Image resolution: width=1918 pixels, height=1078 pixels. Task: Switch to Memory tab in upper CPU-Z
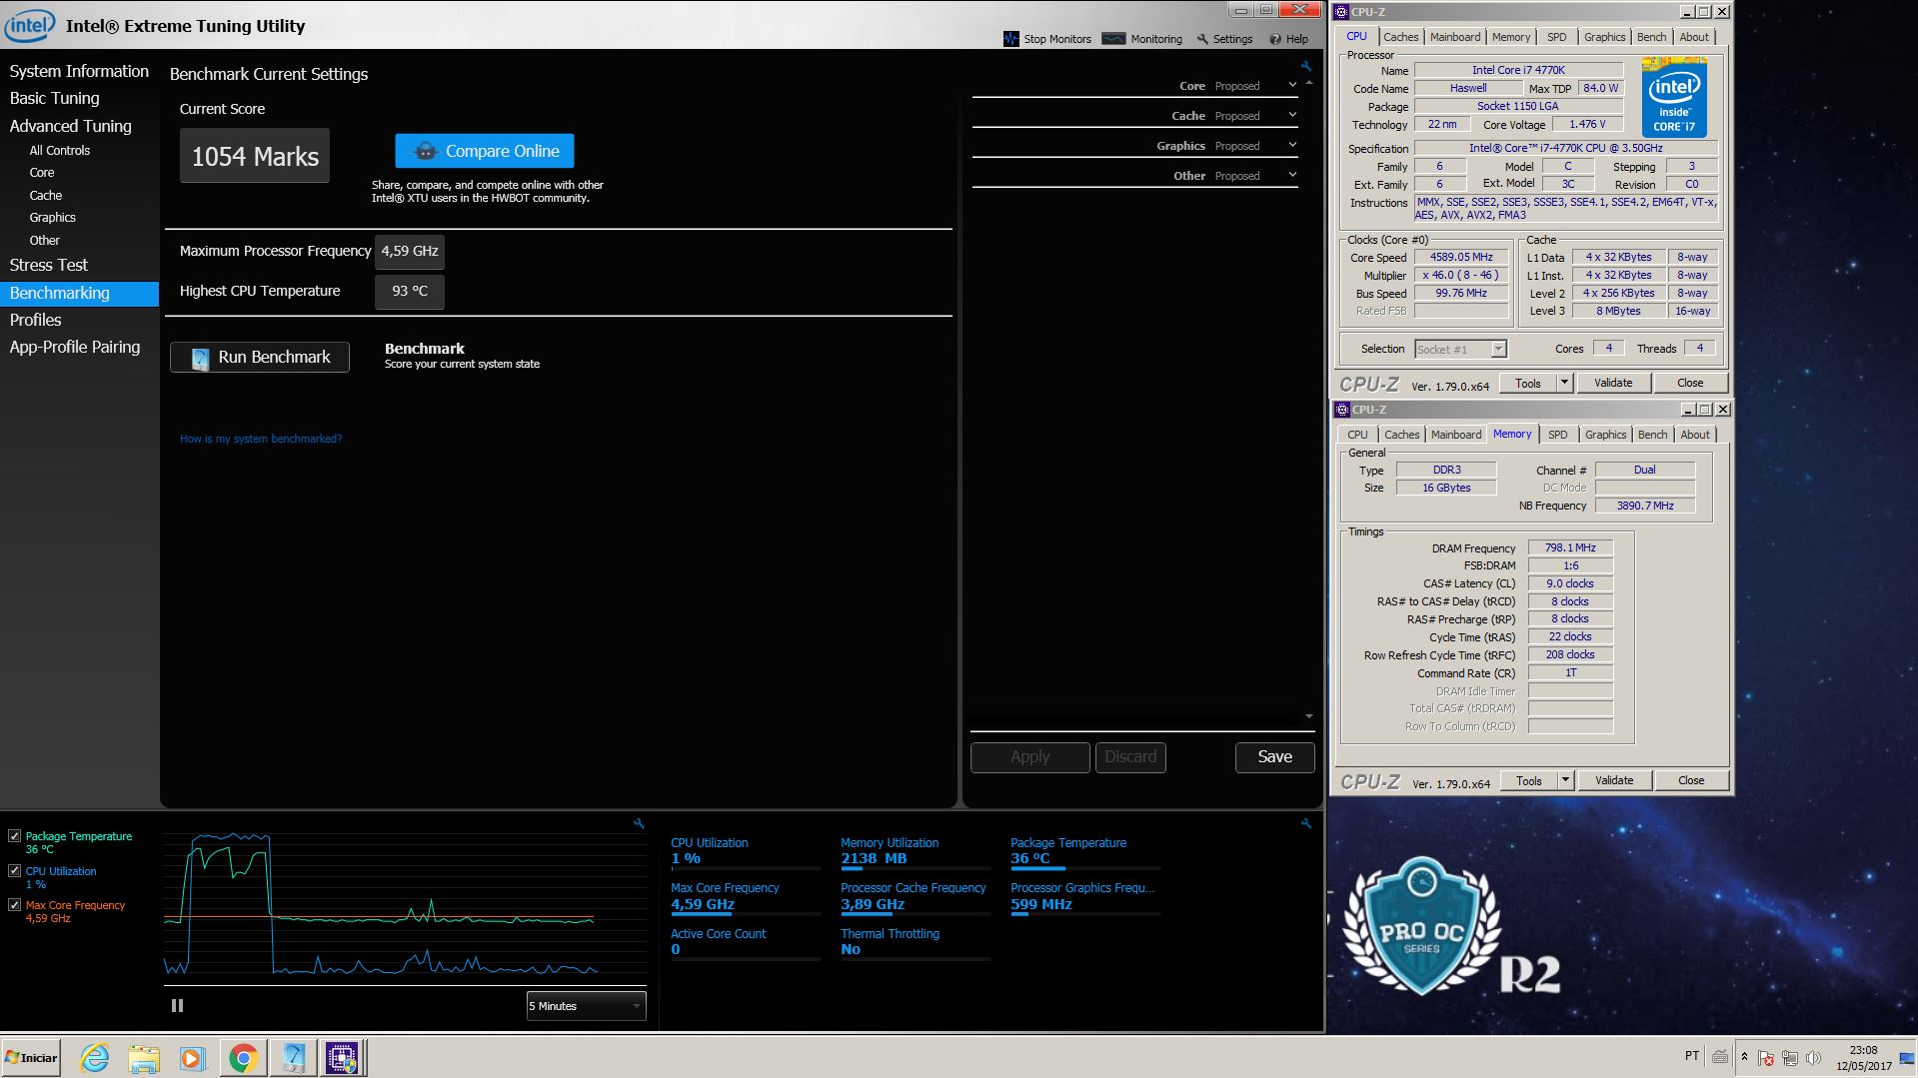(1510, 37)
